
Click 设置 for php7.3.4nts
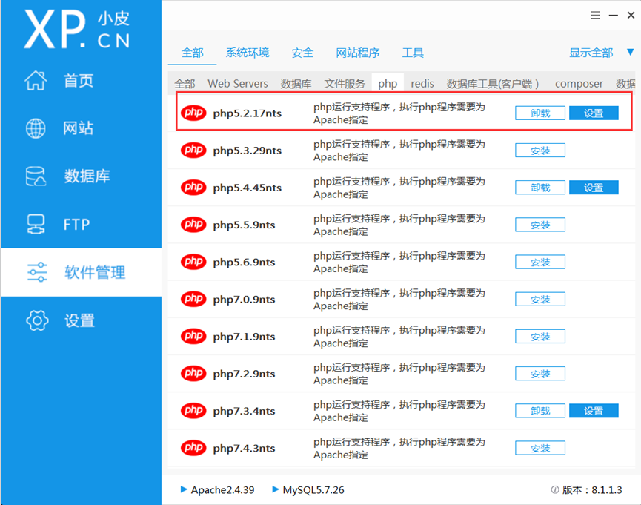(x=594, y=412)
